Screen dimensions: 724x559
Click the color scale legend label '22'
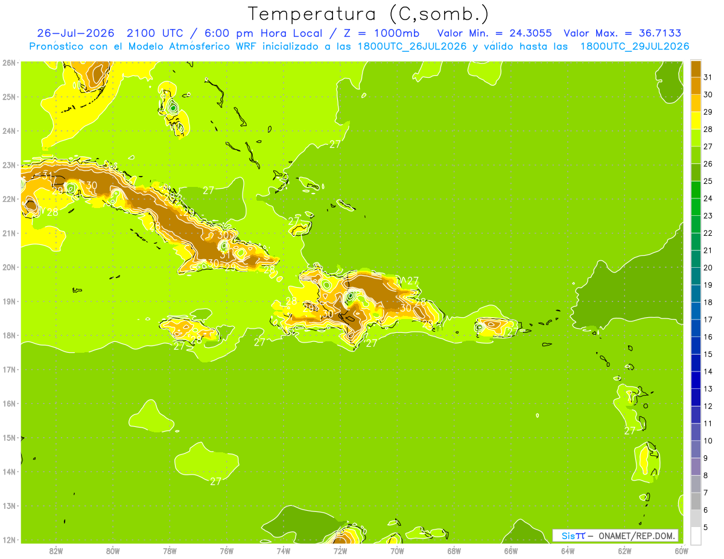pyautogui.click(x=708, y=233)
